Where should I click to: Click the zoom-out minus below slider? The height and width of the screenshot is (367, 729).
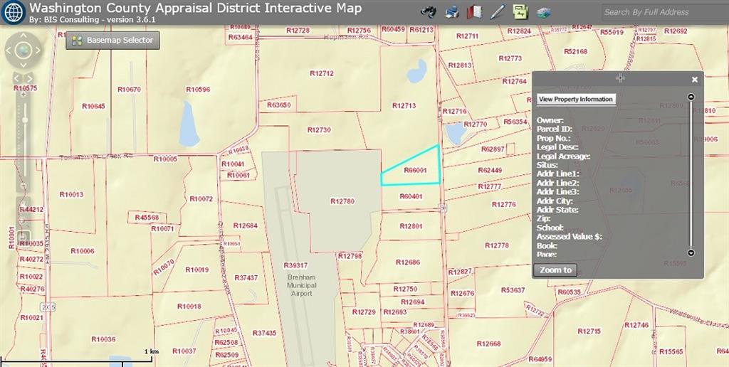point(24,186)
